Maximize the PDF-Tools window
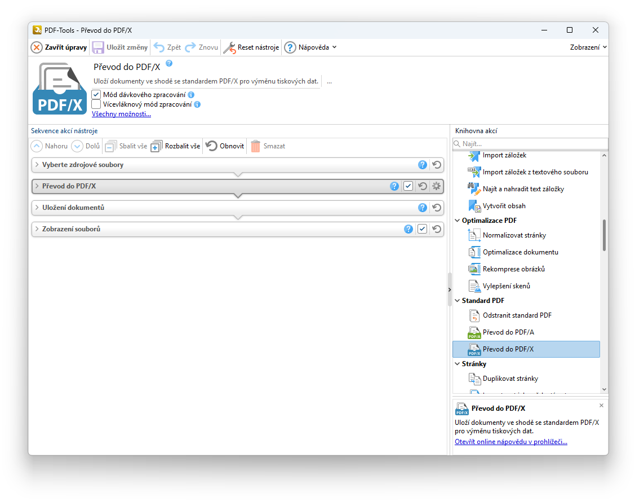Screen dimensions: 635x501 pos(570,30)
